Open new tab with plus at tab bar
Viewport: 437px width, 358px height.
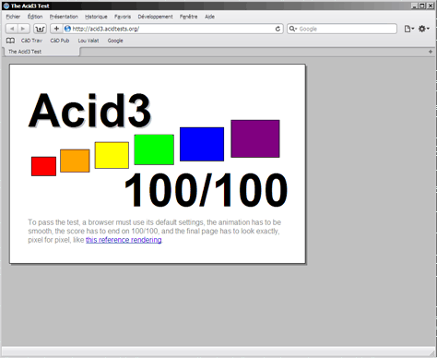click(x=431, y=52)
